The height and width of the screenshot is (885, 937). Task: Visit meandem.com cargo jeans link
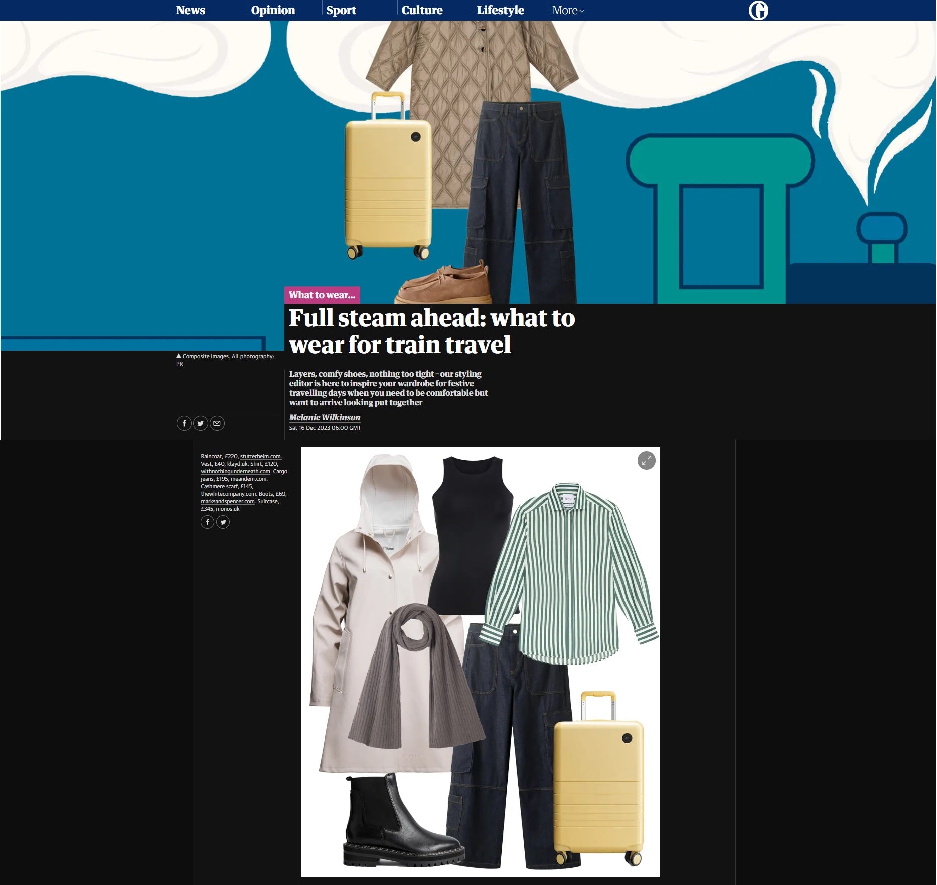point(249,479)
